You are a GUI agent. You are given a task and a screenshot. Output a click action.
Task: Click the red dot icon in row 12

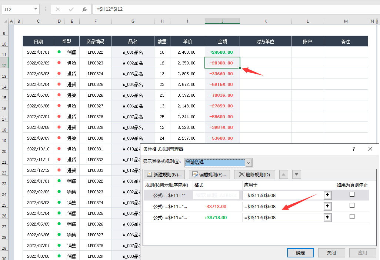click(x=59, y=63)
